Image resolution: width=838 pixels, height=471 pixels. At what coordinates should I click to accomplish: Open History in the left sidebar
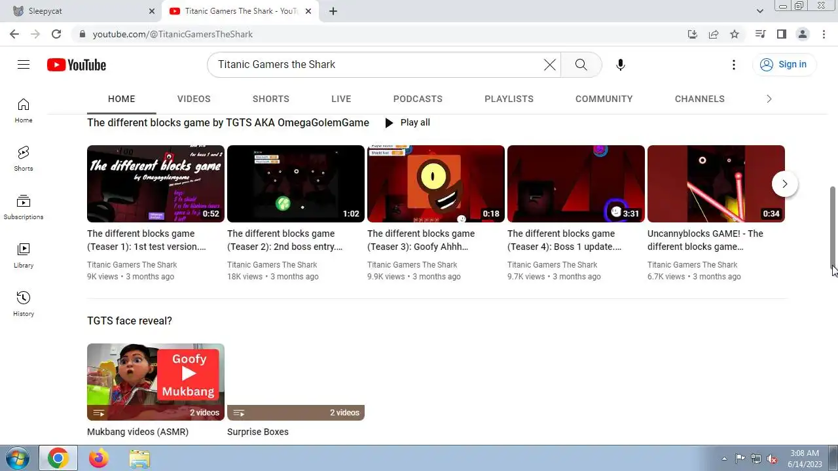24,304
